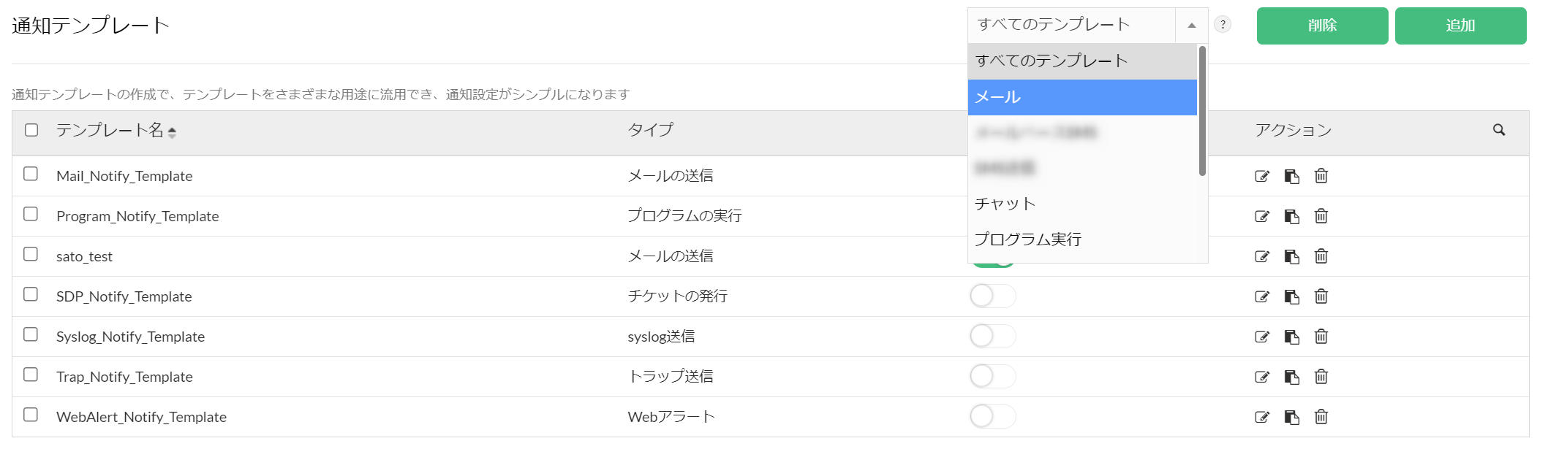
Task: Copy the Program_Notify_Template entry
Action: pos(1291,216)
